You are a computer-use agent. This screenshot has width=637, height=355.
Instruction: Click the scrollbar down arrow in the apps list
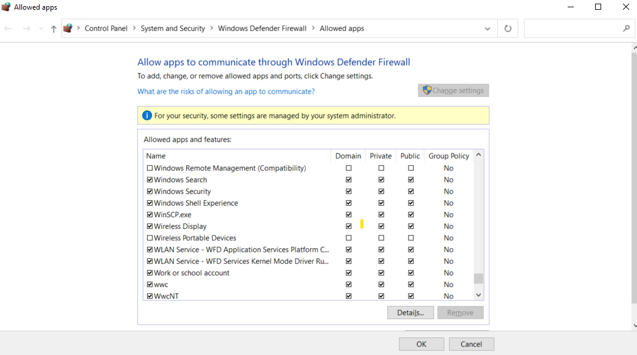point(478,294)
